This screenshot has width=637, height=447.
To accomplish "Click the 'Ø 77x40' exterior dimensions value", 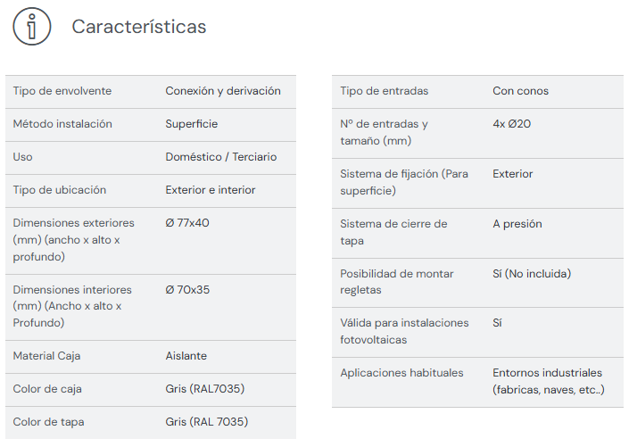I will coord(187,223).
